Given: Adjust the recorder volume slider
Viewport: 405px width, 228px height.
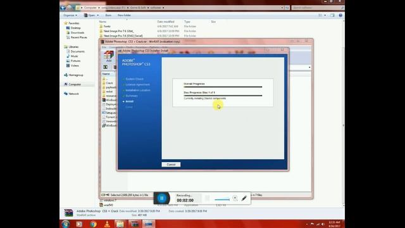Looking at the screenshot, I should pos(222,199).
